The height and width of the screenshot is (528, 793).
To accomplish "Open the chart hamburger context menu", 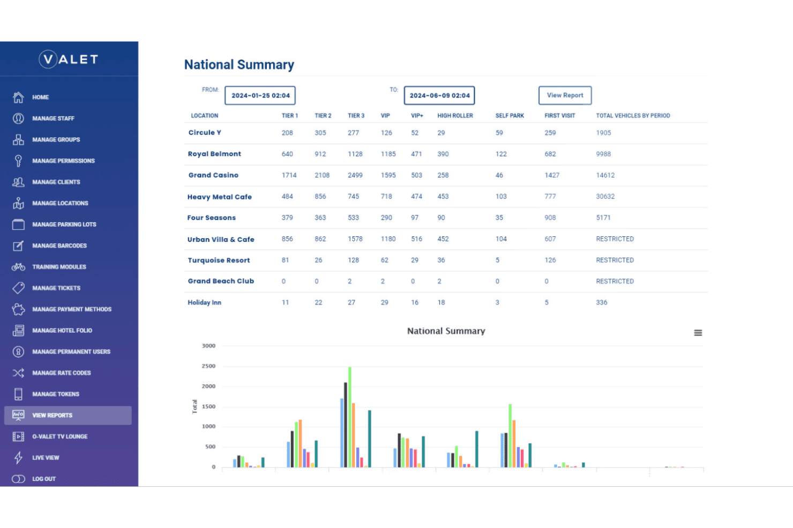I will (698, 333).
